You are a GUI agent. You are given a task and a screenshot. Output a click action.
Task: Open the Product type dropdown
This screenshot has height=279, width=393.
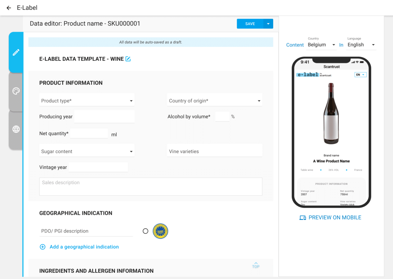coord(87,101)
